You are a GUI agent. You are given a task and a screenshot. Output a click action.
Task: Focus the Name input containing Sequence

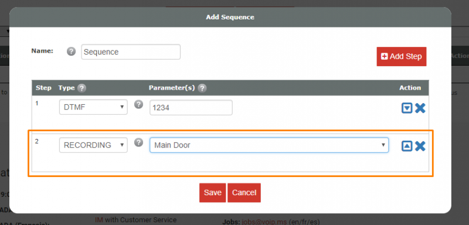pos(131,52)
